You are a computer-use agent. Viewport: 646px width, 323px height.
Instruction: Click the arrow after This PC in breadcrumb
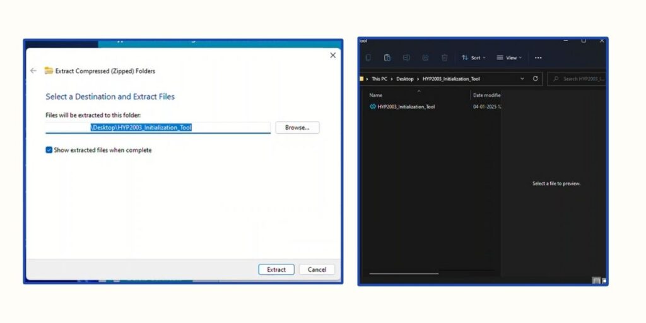(392, 79)
